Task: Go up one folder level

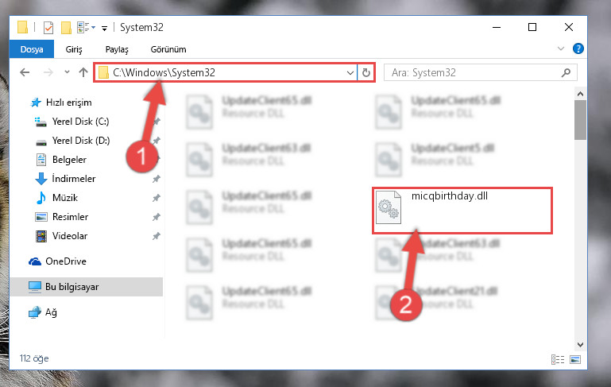Action: coord(83,72)
